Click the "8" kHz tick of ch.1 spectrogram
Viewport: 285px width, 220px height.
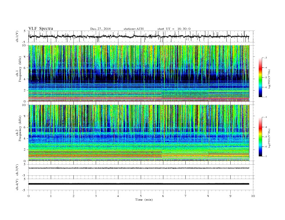[x=25, y=57]
